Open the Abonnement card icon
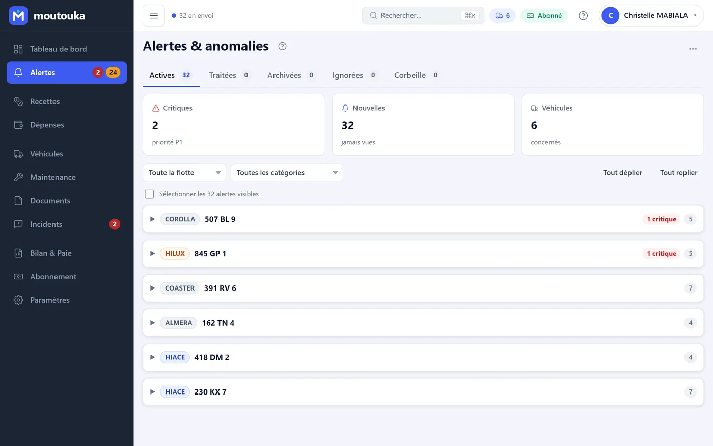713x446 pixels. 18,277
